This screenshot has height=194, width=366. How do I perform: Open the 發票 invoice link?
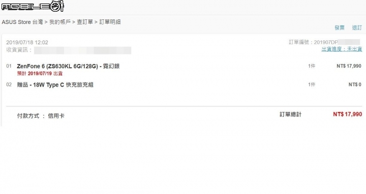click(x=340, y=28)
